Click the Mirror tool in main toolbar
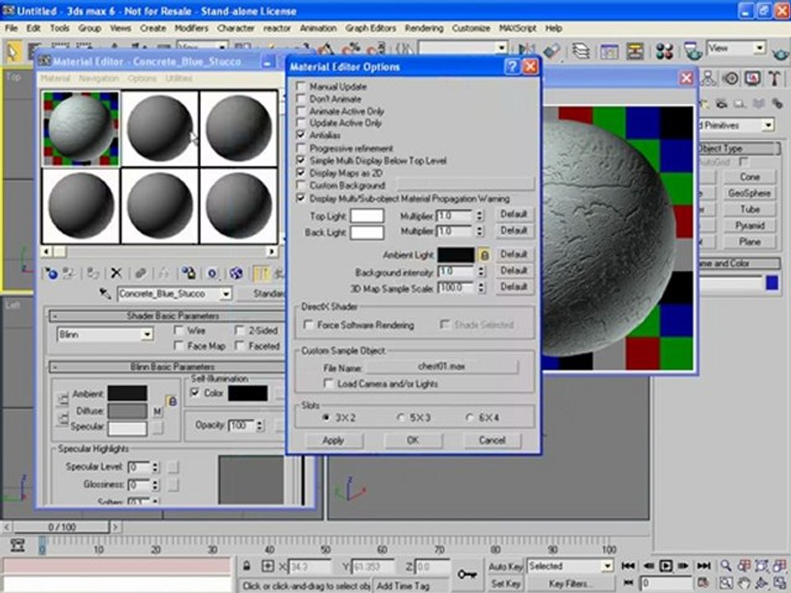The width and height of the screenshot is (791, 593). [527, 50]
